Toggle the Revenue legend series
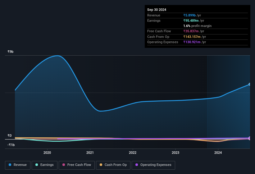 tap(18, 165)
